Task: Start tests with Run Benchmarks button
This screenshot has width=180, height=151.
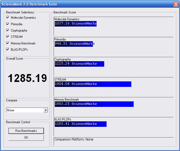Action: pos(26,131)
